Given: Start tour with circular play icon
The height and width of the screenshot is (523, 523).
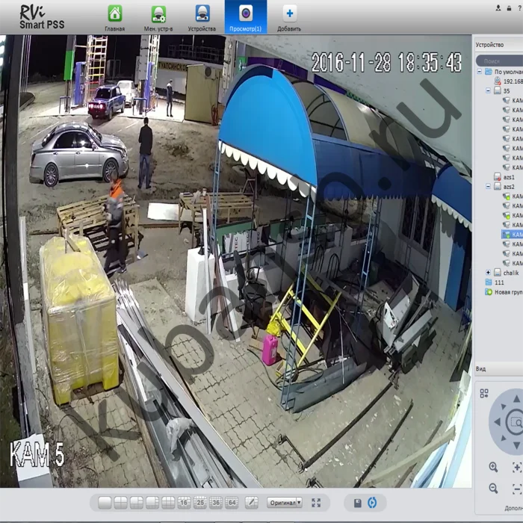Looking at the screenshot, I should 372,503.
